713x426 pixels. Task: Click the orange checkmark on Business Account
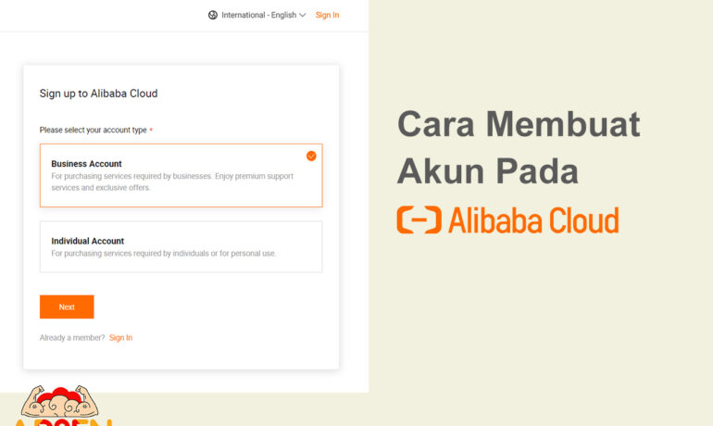pyautogui.click(x=311, y=156)
